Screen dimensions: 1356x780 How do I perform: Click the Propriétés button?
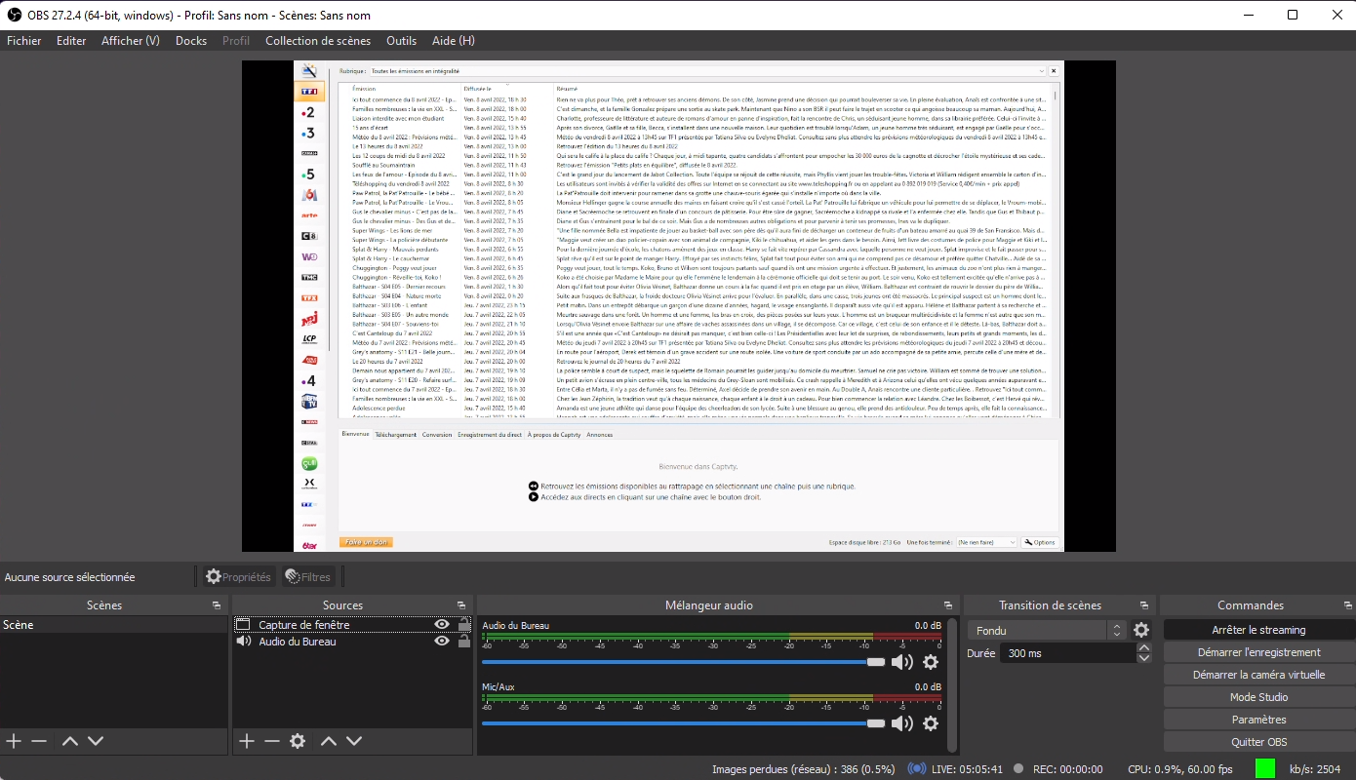tap(238, 577)
